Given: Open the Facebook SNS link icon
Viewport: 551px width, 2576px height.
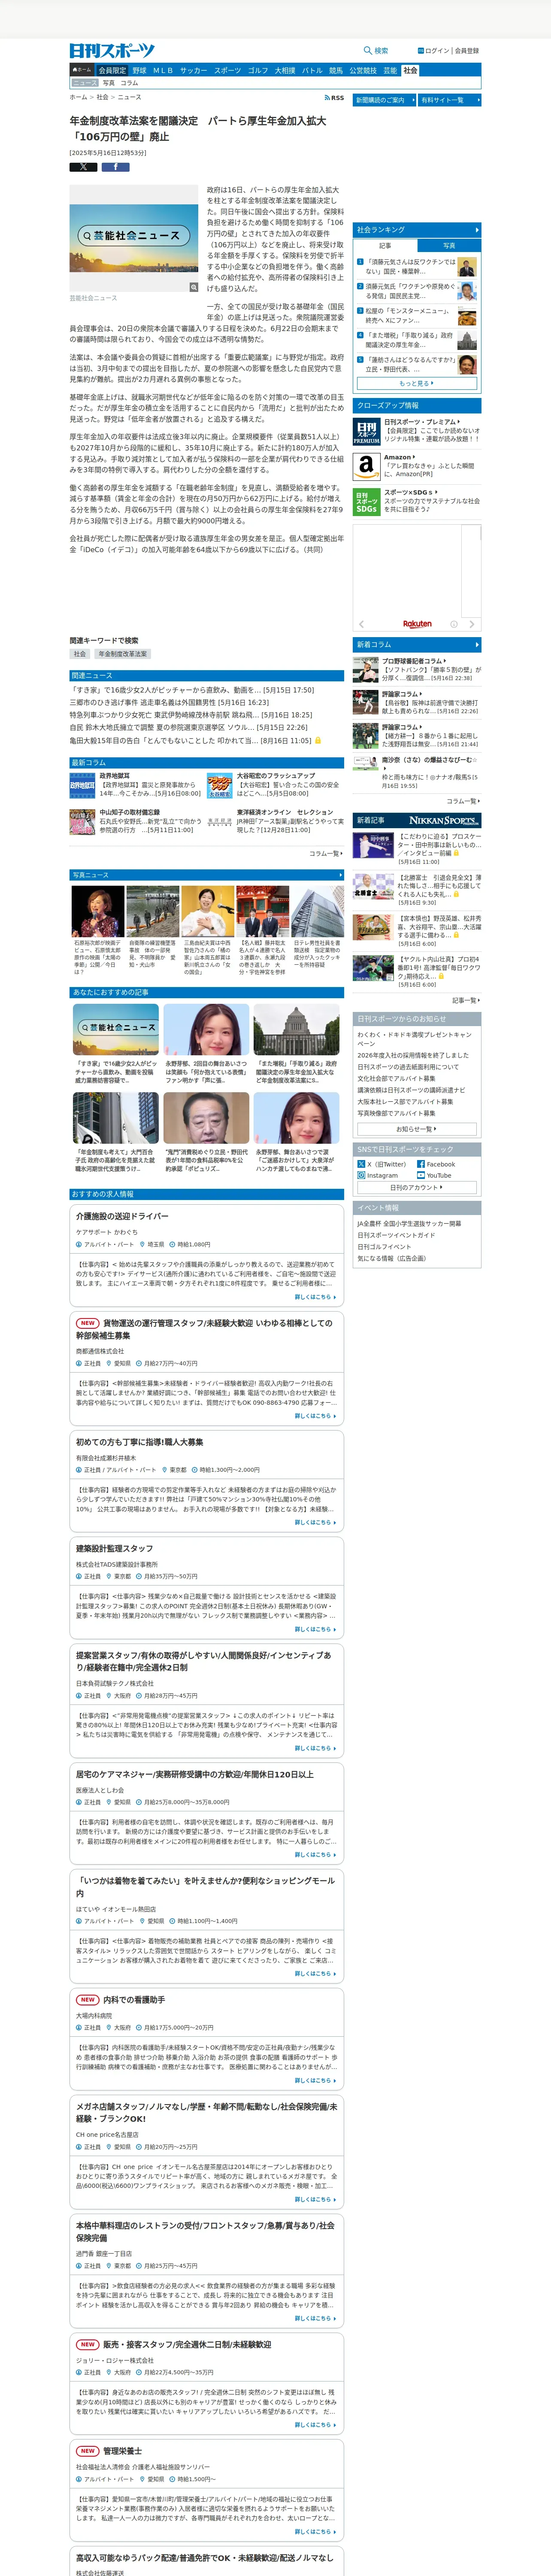Looking at the screenshot, I should coord(421,1164).
